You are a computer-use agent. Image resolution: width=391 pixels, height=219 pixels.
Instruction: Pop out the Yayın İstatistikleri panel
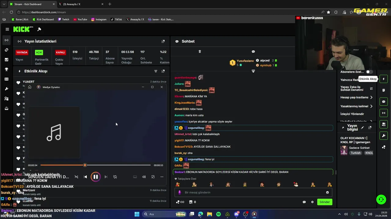coord(163,41)
